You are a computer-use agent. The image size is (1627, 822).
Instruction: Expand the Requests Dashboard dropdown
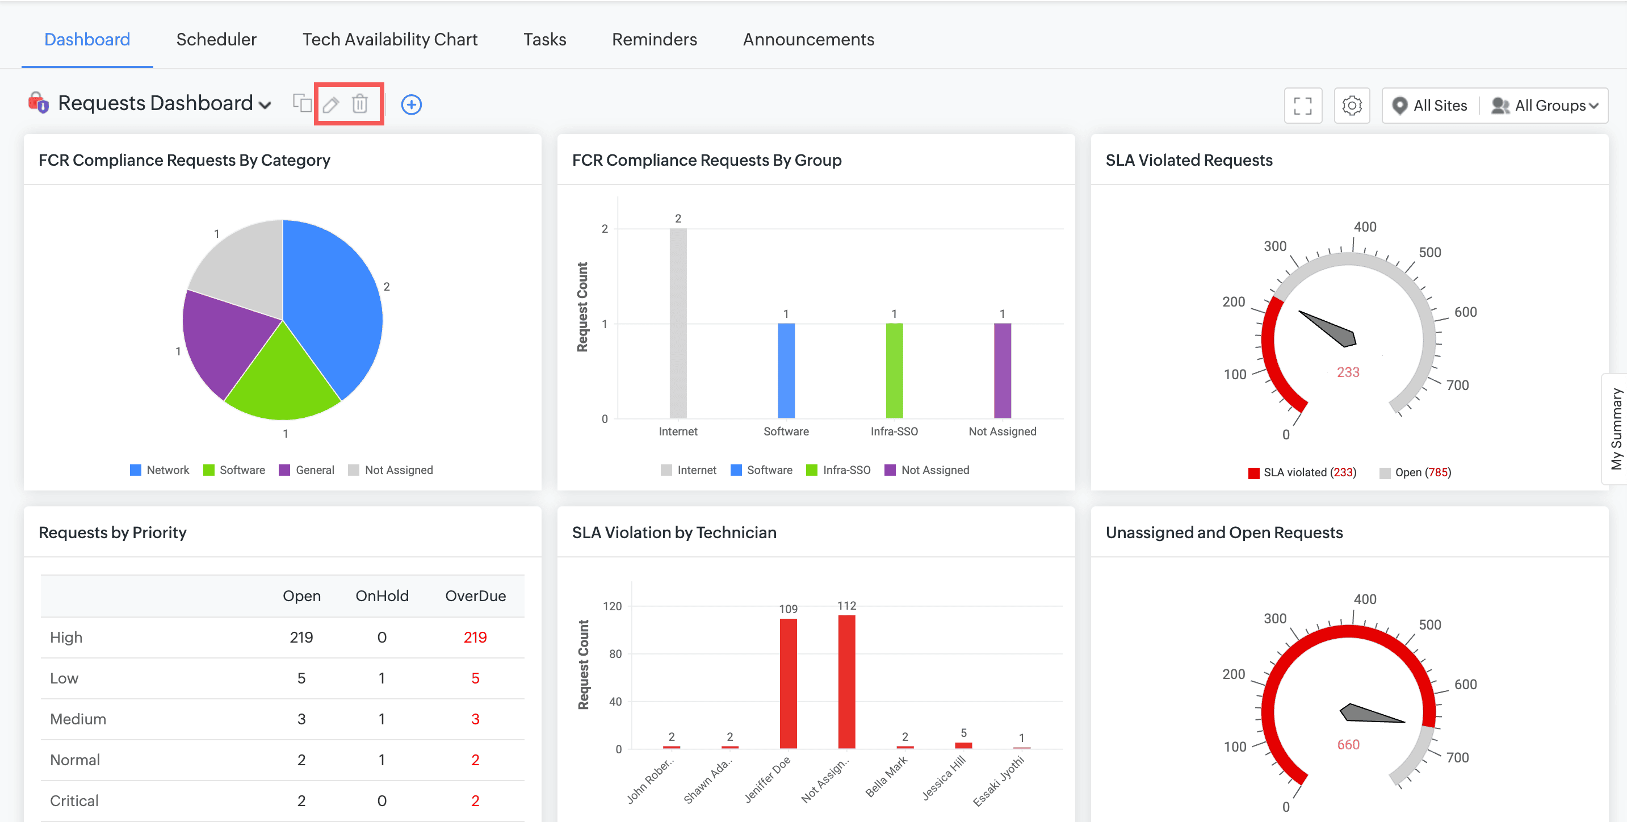[266, 105]
